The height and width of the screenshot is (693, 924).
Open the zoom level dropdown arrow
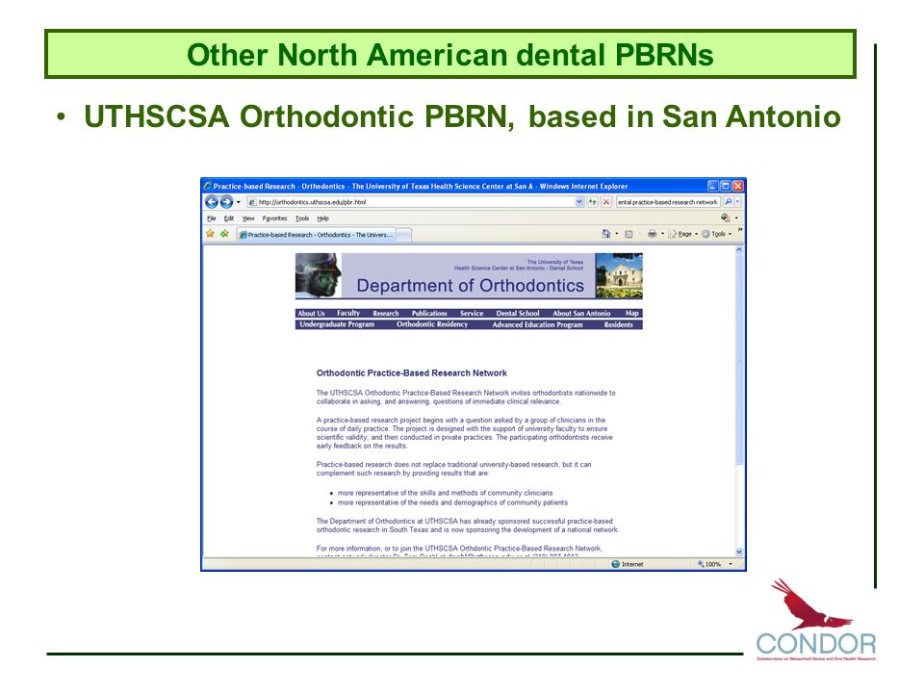tap(731, 564)
